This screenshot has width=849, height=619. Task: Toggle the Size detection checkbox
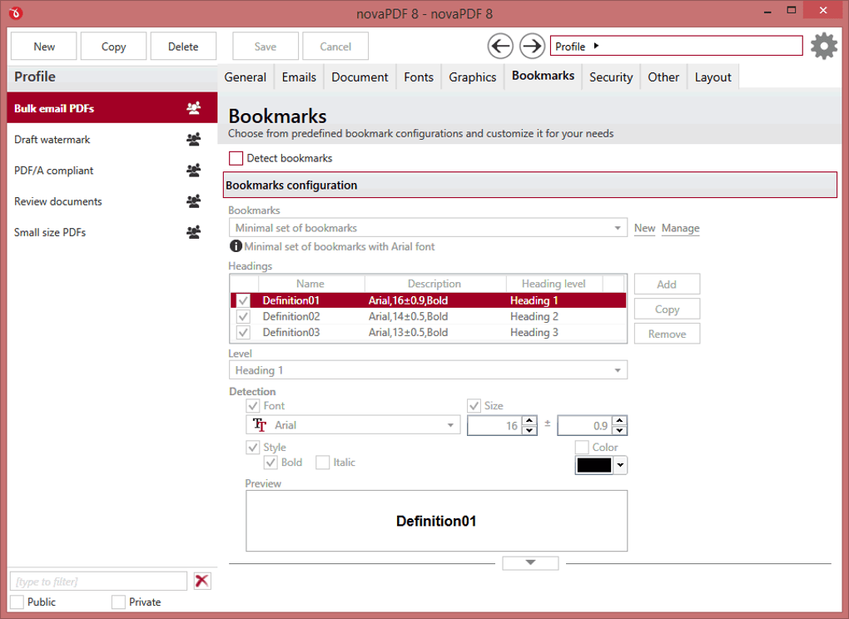coord(474,406)
